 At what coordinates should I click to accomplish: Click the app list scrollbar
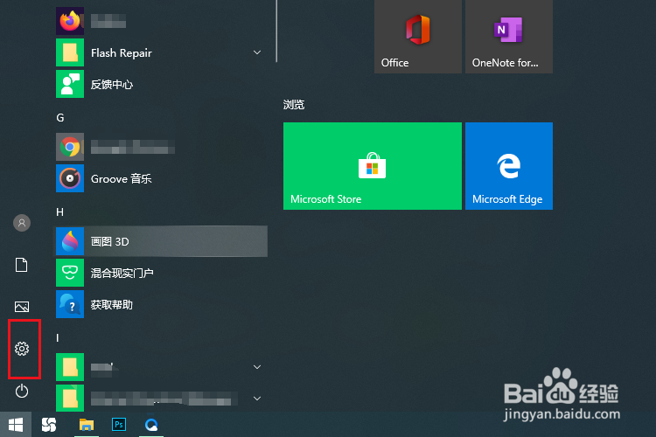(276, 31)
